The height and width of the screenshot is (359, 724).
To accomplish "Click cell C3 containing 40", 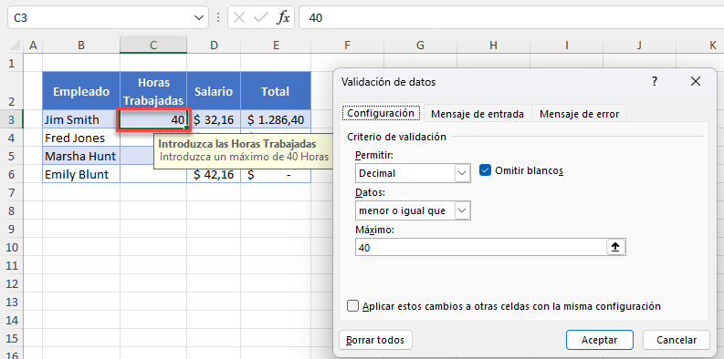I will click(153, 120).
